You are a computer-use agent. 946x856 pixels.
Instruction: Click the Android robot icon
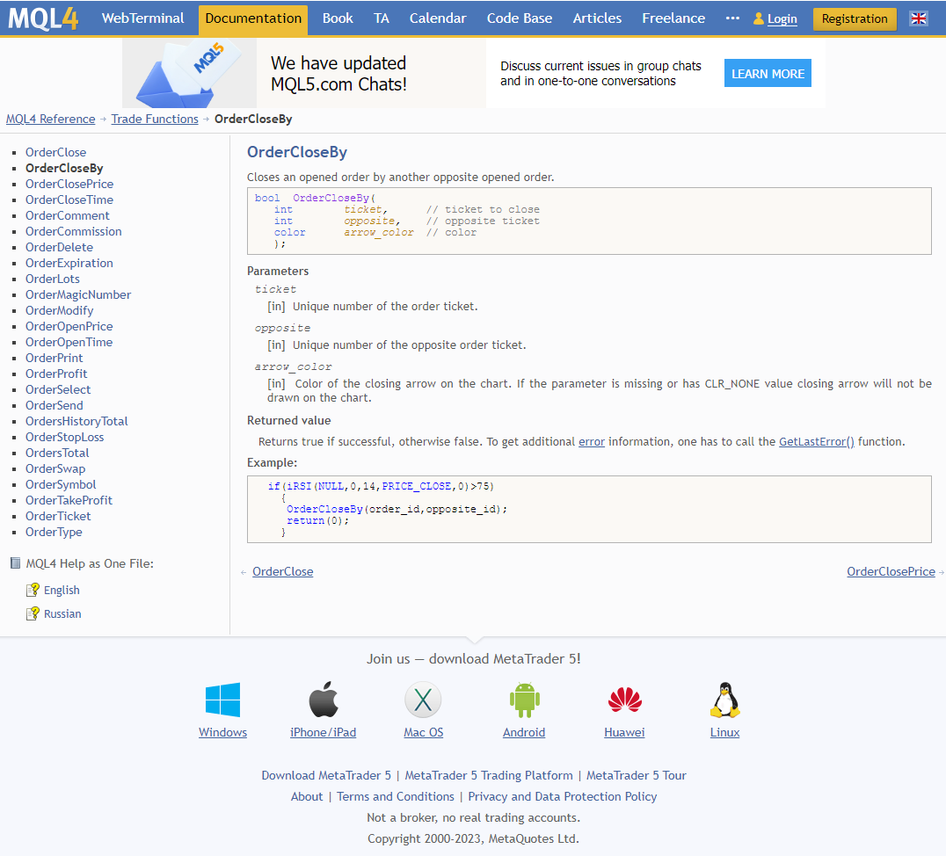click(524, 700)
